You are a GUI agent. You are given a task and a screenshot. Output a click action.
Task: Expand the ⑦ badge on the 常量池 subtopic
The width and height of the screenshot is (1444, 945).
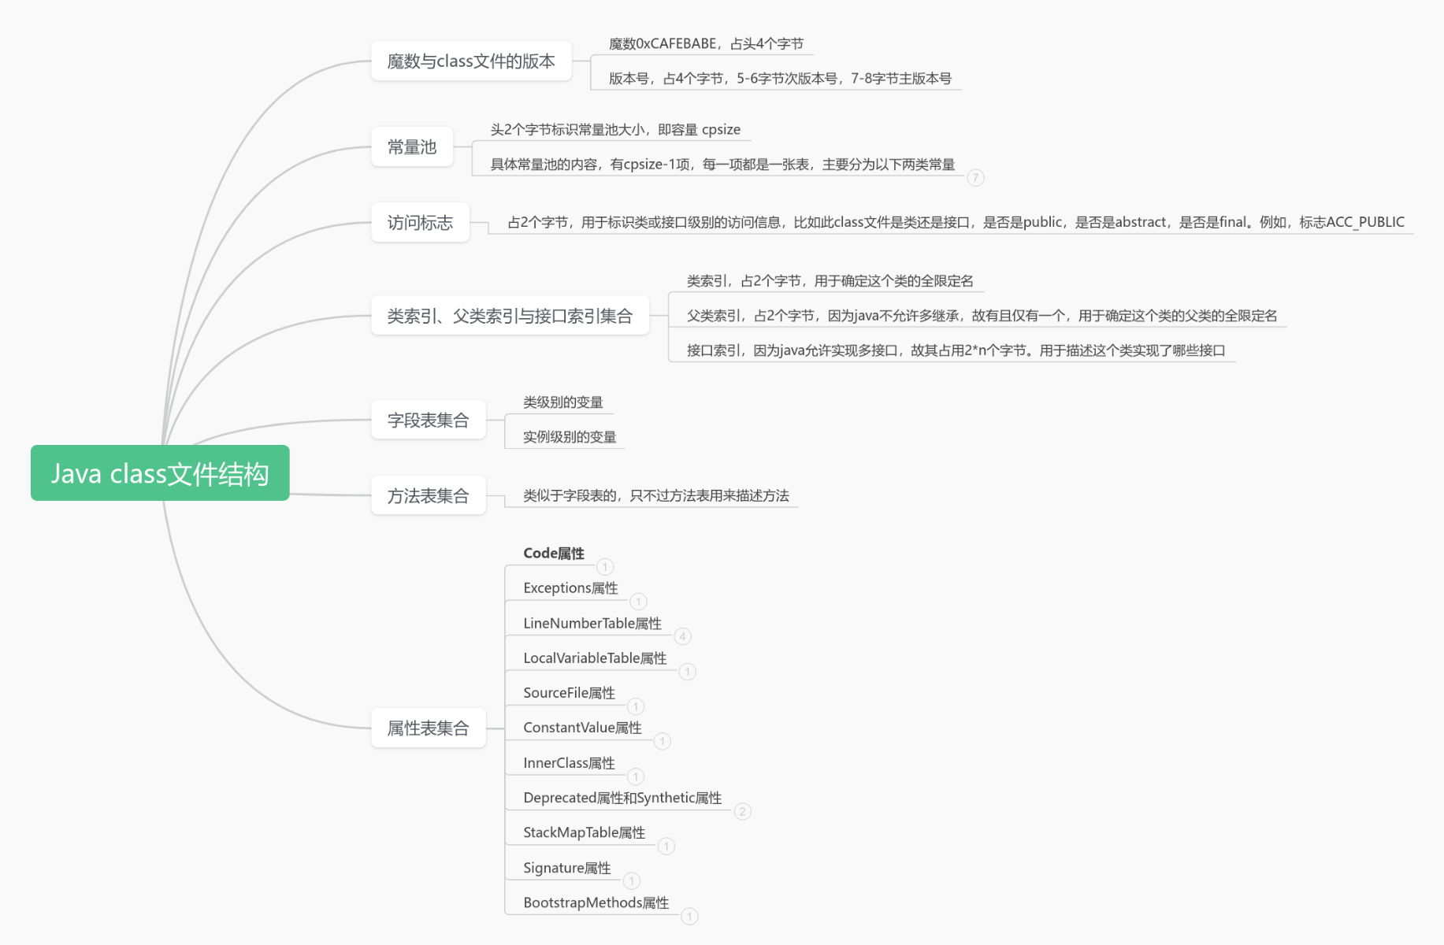976,179
